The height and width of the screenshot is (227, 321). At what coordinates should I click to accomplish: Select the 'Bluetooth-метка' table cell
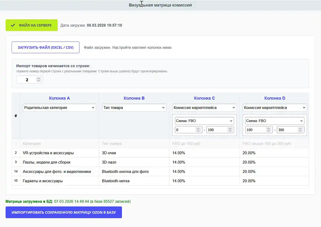click(116, 181)
